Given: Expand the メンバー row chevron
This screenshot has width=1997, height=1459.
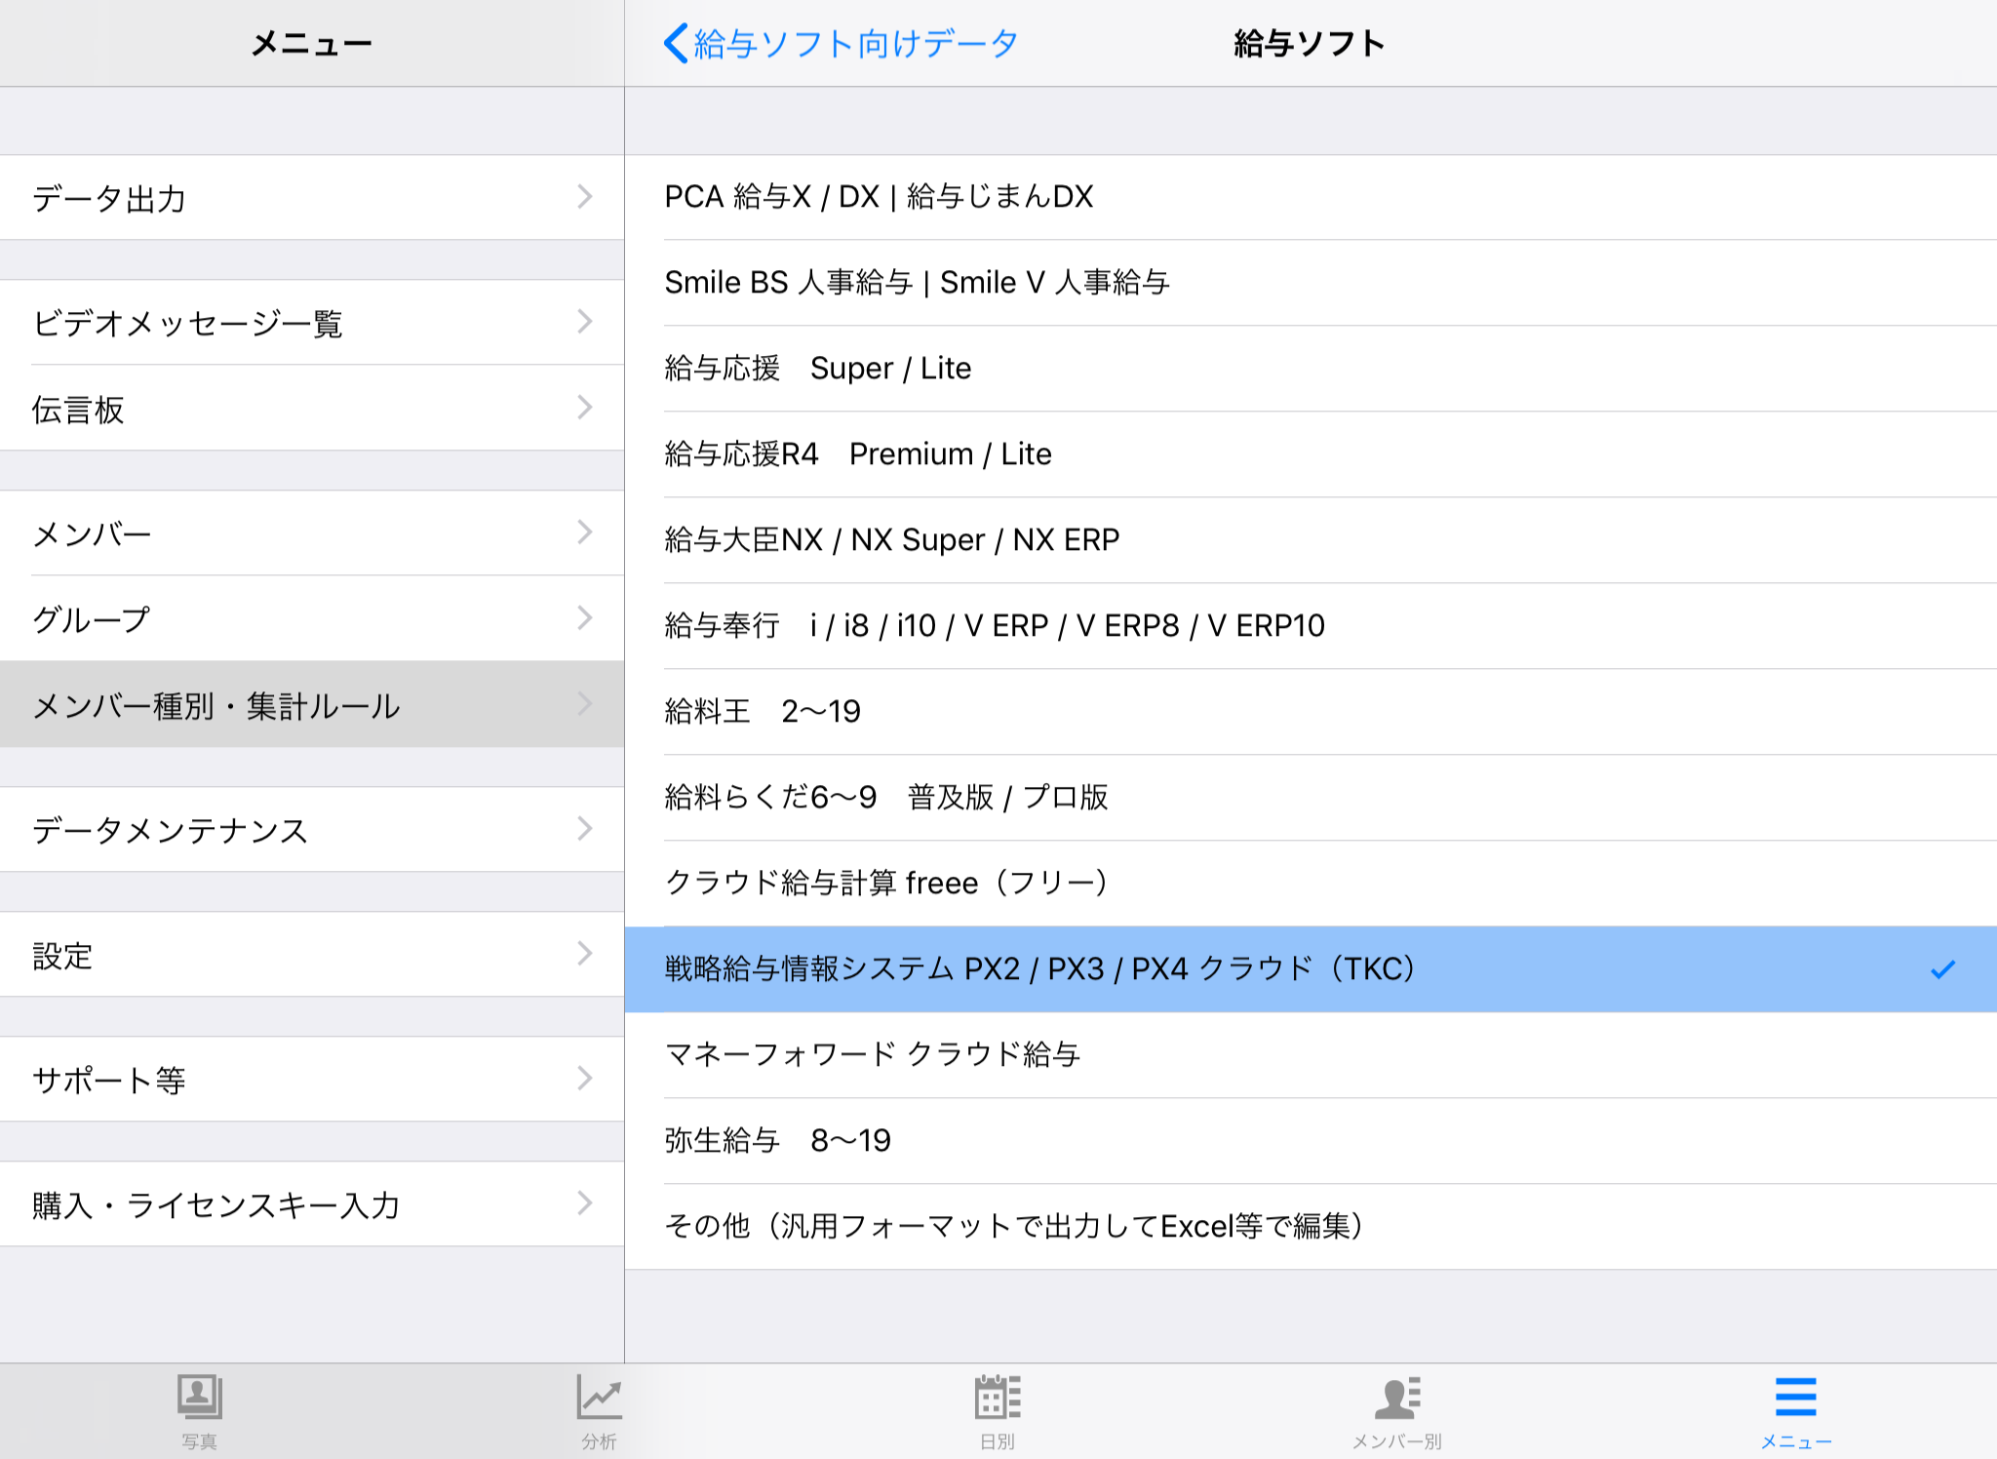Looking at the screenshot, I should coord(585,532).
